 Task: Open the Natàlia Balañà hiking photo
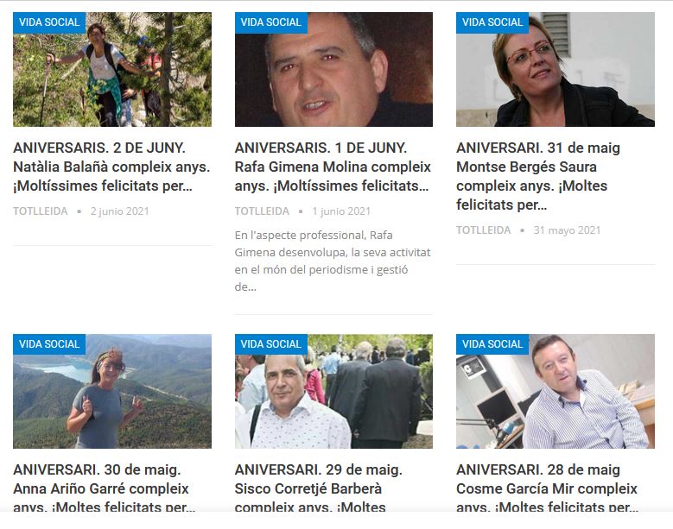click(112, 69)
